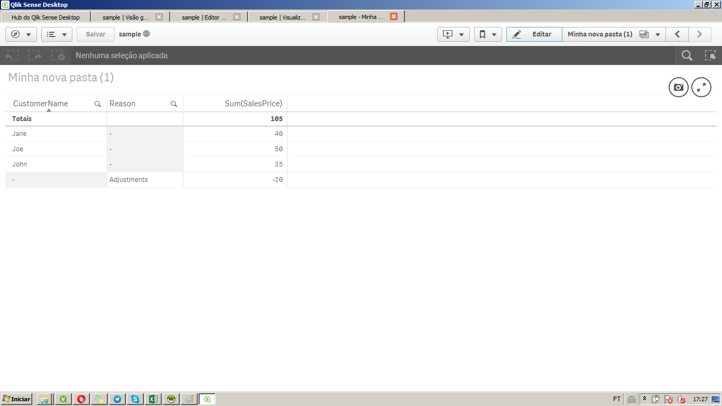
Task: Open the file explorer taskbar icon
Action: click(x=44, y=399)
